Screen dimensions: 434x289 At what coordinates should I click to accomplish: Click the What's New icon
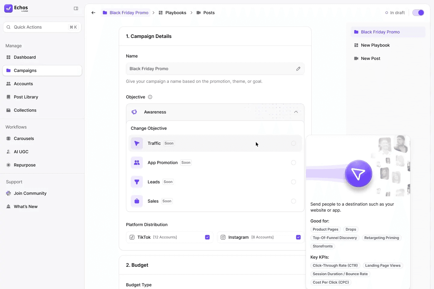8,207
